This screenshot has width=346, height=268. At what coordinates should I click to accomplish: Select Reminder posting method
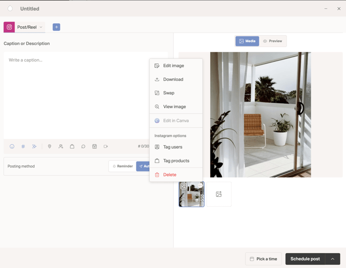click(123, 166)
